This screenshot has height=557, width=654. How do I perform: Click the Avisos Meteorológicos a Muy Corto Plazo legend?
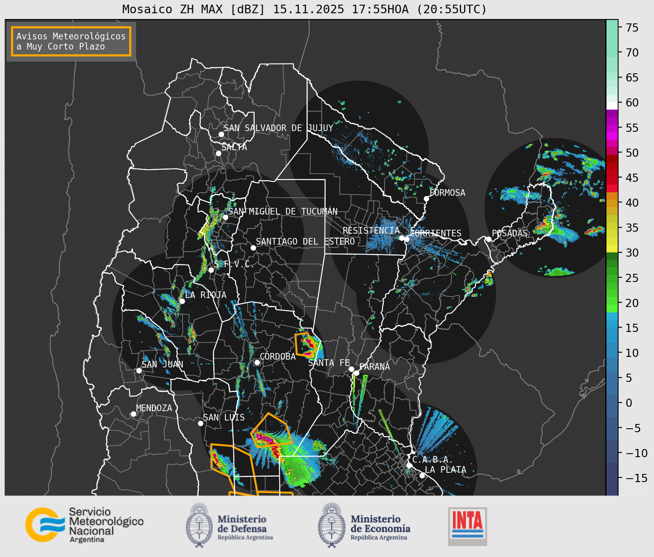point(71,41)
